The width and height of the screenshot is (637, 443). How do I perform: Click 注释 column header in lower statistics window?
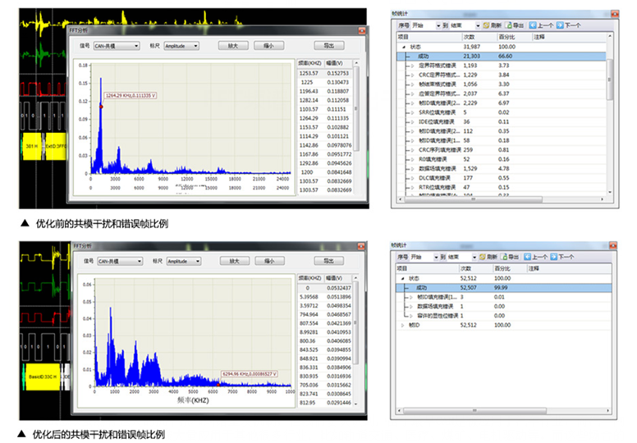tap(568, 268)
